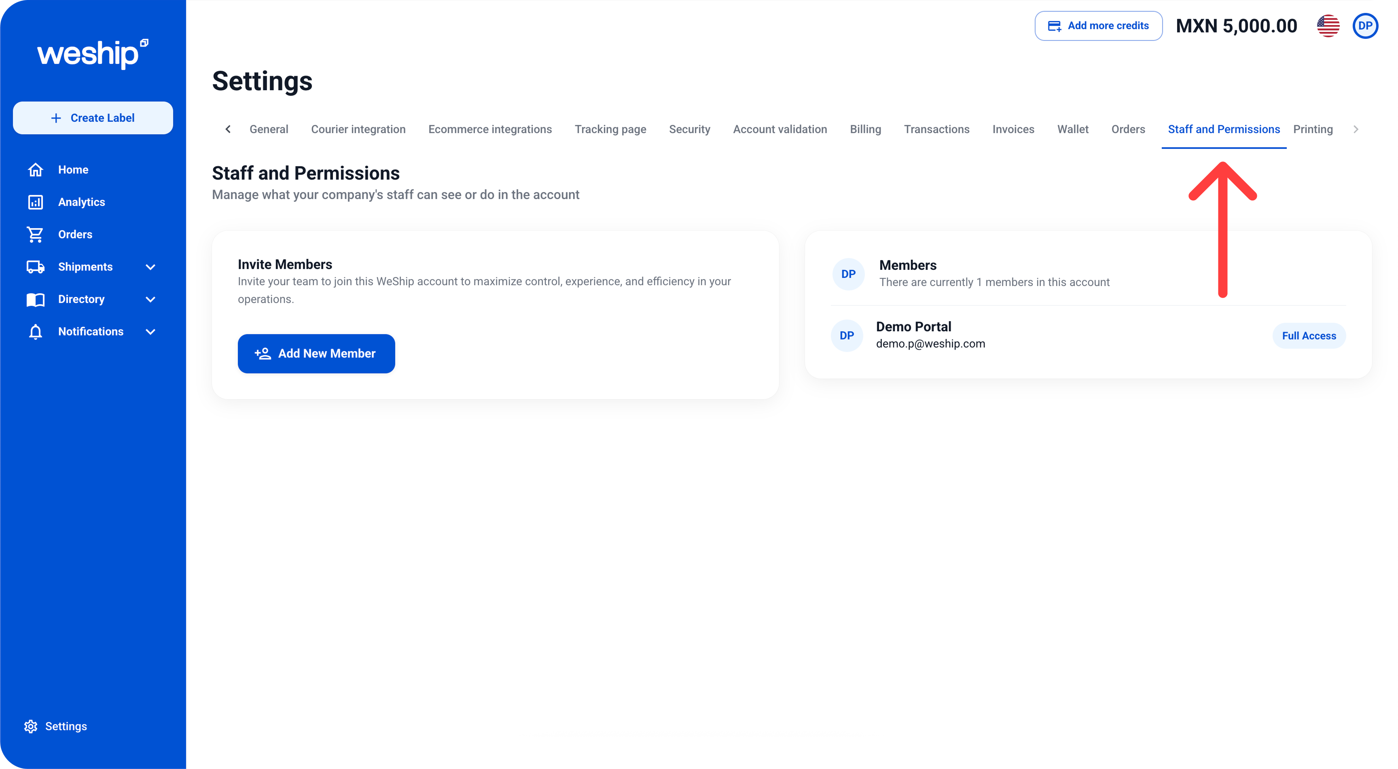Click the DP avatar beside Demo Portal

[847, 335]
